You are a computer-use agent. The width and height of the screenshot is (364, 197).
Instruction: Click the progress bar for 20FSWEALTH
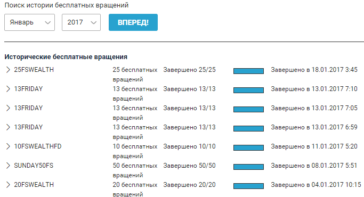pos(249,186)
